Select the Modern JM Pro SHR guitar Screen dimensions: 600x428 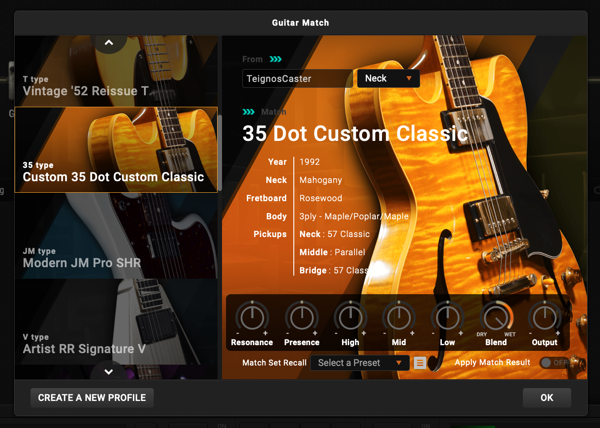click(x=115, y=235)
